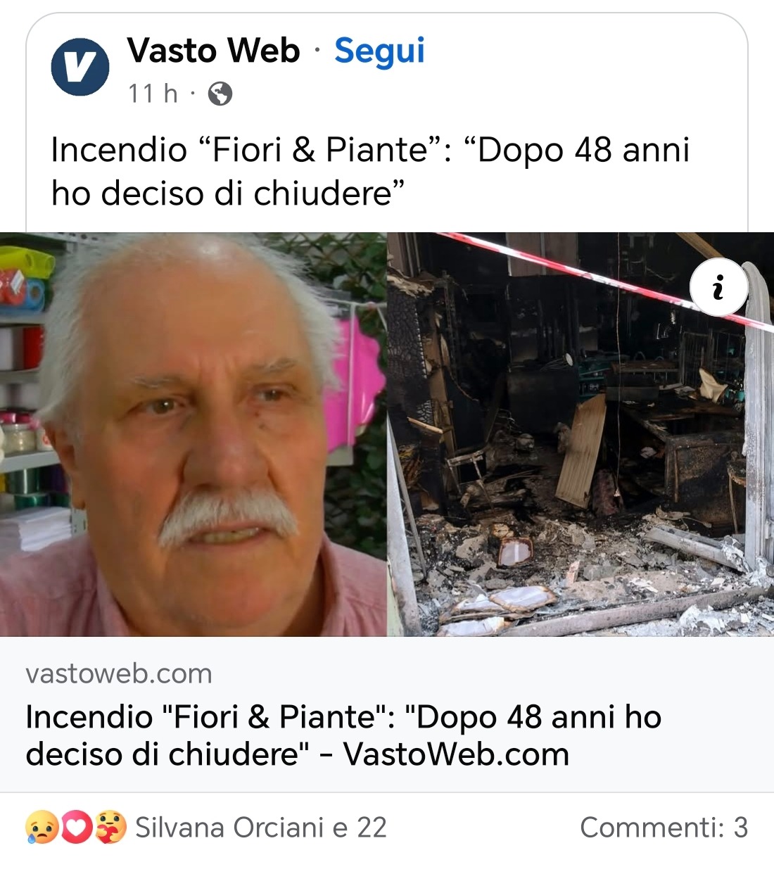
Task: Open the Vasto Web page name
Action: (x=213, y=51)
